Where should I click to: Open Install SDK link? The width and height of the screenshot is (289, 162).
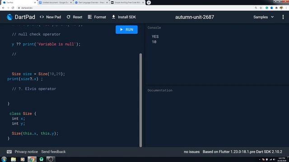point(124,17)
